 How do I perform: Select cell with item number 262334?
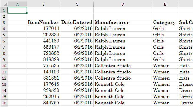coord(43,34)
